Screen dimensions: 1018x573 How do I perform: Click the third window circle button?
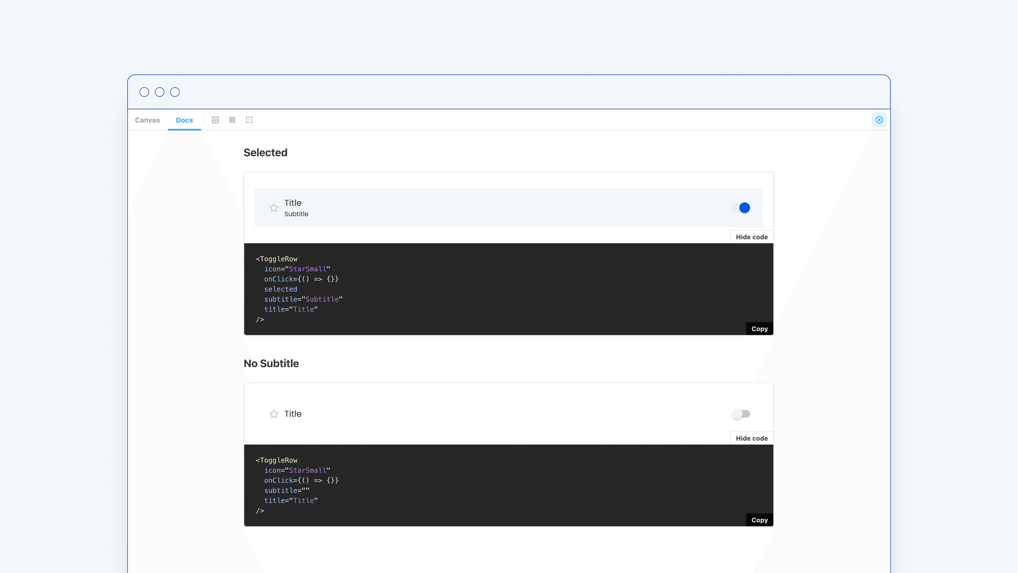click(175, 92)
